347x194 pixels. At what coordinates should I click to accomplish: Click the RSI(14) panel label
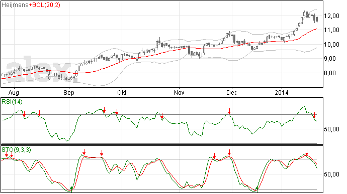pyautogui.click(x=12, y=102)
